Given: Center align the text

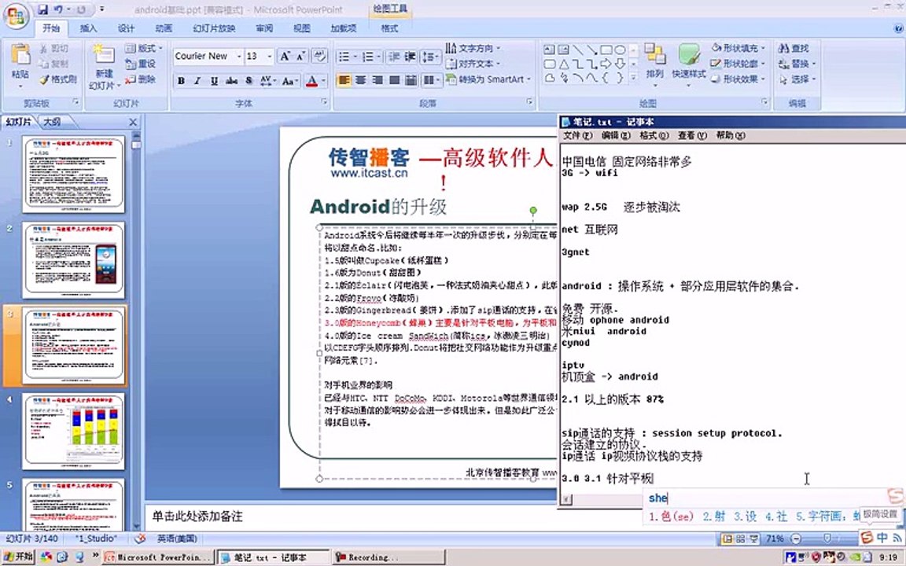Looking at the screenshot, I should tap(360, 80).
